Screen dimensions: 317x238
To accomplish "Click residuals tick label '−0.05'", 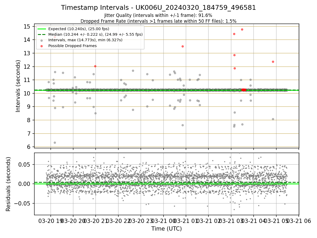I will [22, 203].
